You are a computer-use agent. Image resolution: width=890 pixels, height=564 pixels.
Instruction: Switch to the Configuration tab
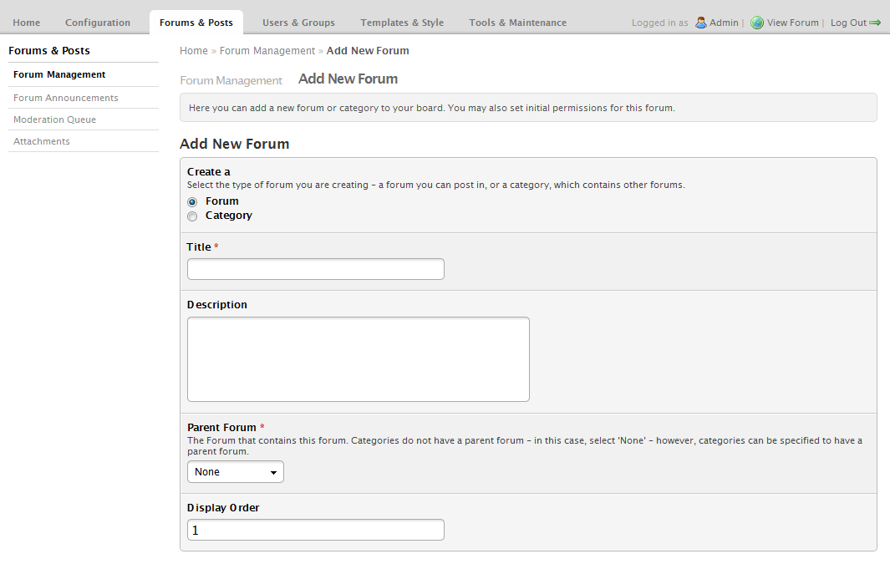click(98, 23)
